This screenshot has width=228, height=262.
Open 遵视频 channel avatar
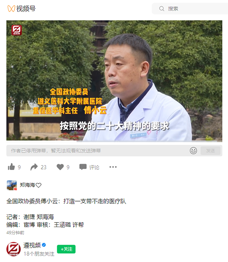pyautogui.click(x=14, y=249)
